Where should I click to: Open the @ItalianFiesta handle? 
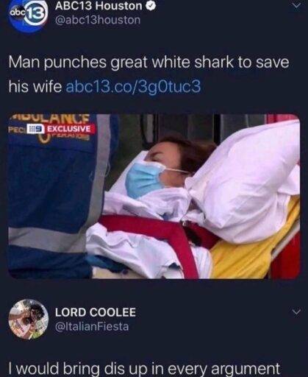tap(92, 327)
